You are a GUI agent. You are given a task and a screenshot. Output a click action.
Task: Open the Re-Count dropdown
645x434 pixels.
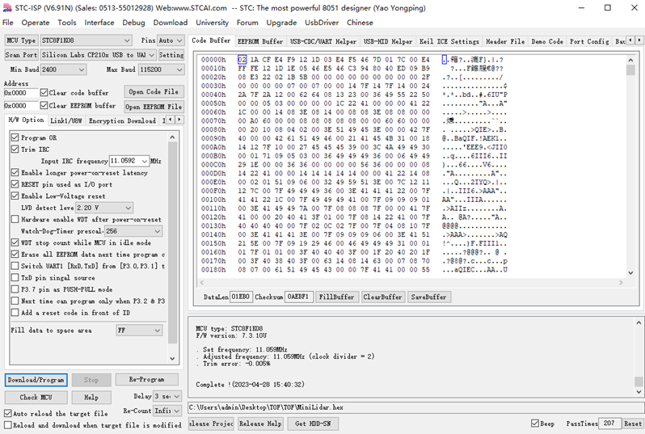(167, 411)
